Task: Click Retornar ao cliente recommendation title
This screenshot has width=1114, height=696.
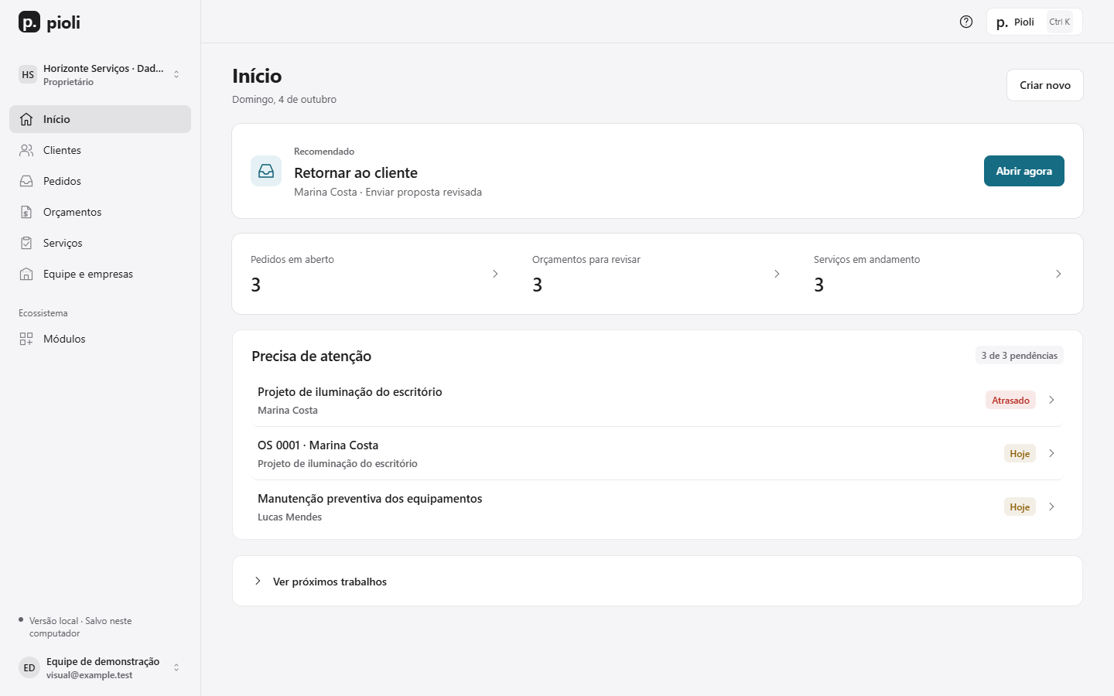Action: click(356, 172)
